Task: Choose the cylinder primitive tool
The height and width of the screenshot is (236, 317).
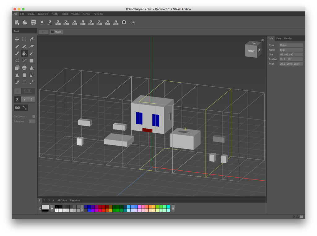Action: coord(24,75)
